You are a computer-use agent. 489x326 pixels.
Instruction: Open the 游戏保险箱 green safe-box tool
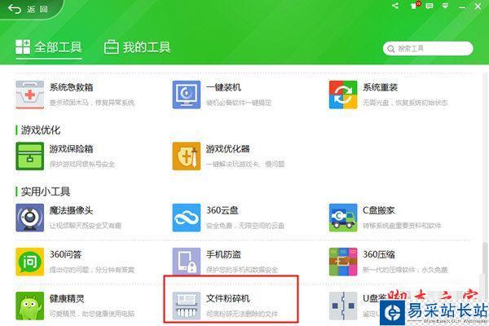[x=30, y=156]
